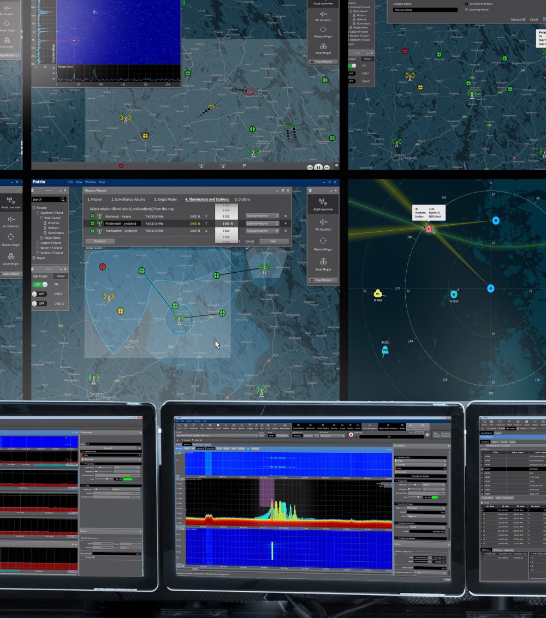Open Special weather dropdown for Pylkönmäki – Jyväskylä

[262, 224]
